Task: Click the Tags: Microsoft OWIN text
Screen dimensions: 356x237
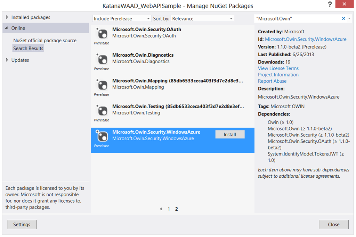Action: [281, 107]
